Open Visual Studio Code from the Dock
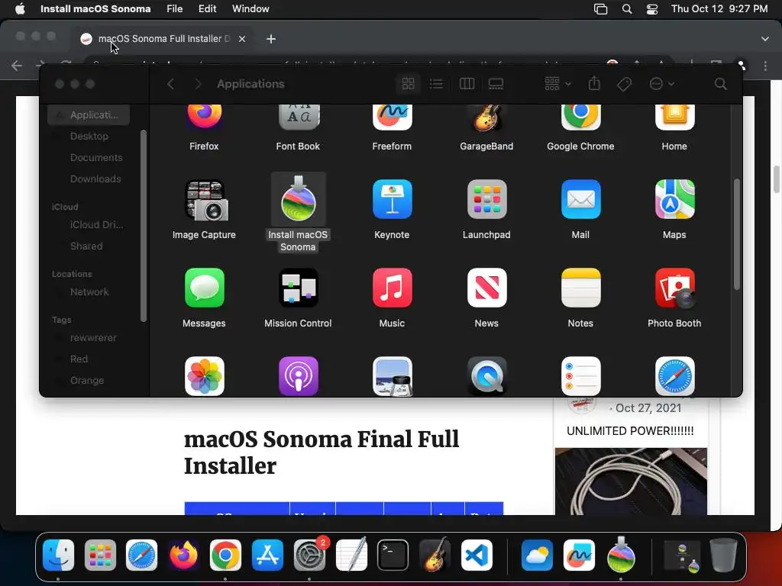782x586 pixels. click(x=477, y=555)
